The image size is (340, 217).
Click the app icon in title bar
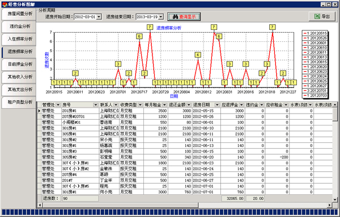tap(5, 5)
